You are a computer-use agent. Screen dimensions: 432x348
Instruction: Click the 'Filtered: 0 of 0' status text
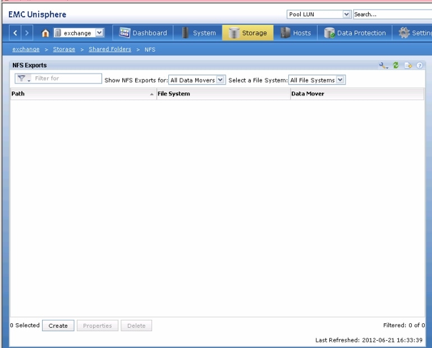(x=404, y=325)
